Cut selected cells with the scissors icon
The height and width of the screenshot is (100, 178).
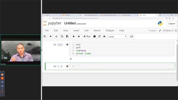[x=57, y=36]
